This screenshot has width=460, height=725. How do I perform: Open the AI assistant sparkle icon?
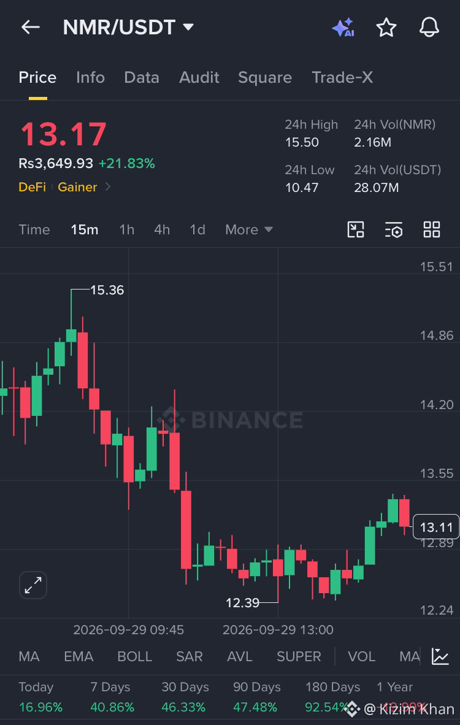point(343,28)
